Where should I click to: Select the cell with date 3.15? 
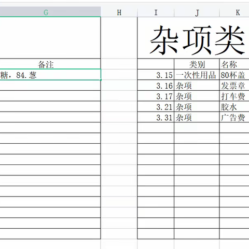(156, 75)
